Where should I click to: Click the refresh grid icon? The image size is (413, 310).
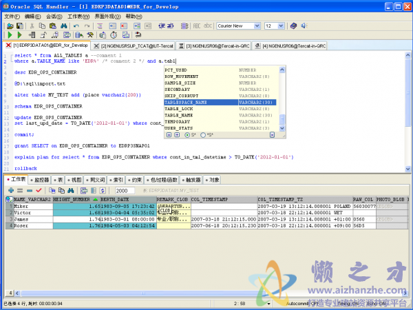[x=103, y=190]
